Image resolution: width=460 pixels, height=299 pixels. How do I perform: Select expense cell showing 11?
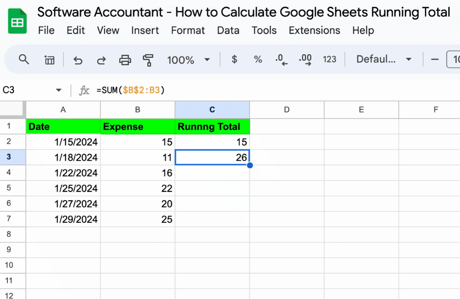(138, 158)
